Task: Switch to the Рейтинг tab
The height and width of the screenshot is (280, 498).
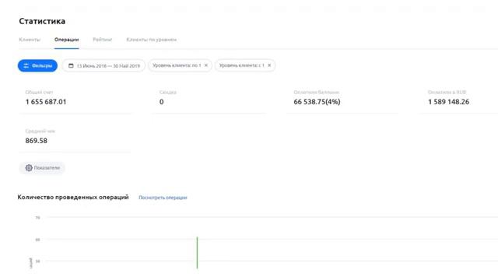Action: pos(102,40)
